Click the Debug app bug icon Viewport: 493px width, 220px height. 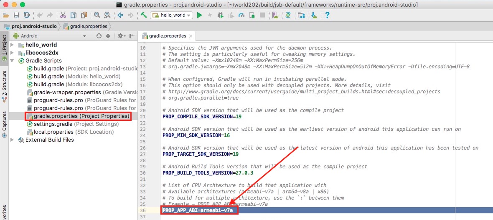click(x=221, y=15)
